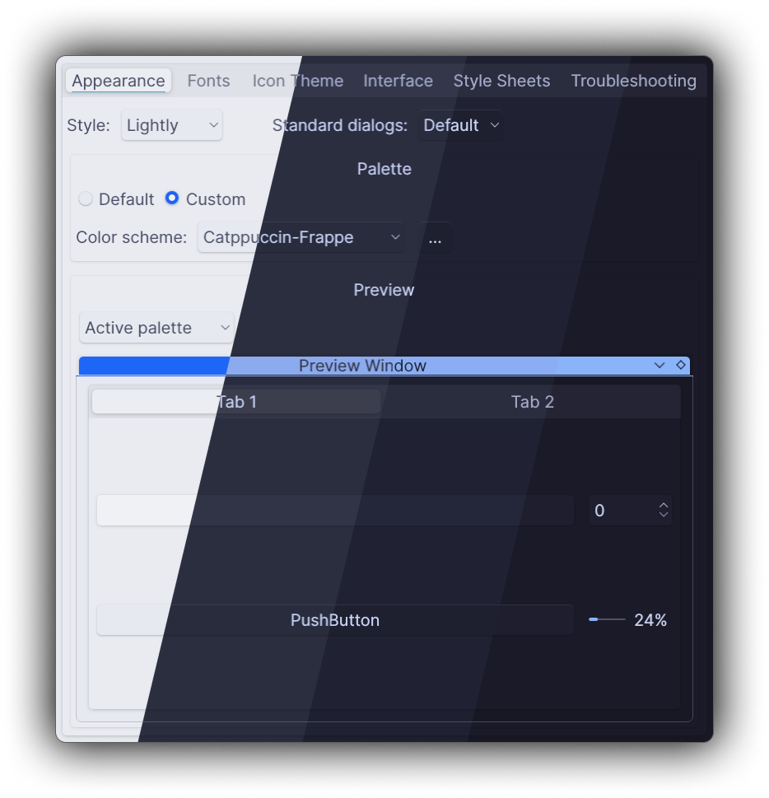Screen dimensions: 769x798
Task: Click the PushButton in the preview
Action: pos(335,620)
